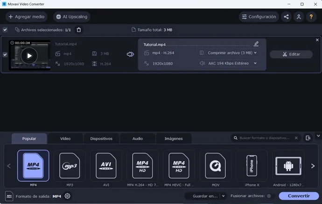This screenshot has height=204, width=322.
Task: Expand the Guardar en dropdown arrow
Action: coord(224,196)
